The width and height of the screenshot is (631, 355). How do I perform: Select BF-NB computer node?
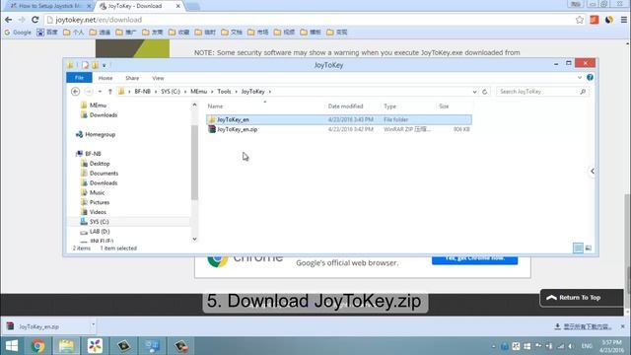(x=93, y=154)
